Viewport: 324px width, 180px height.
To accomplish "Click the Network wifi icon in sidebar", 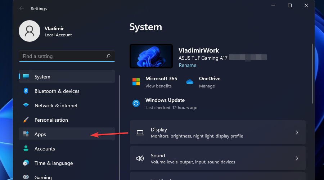I will 26,105.
